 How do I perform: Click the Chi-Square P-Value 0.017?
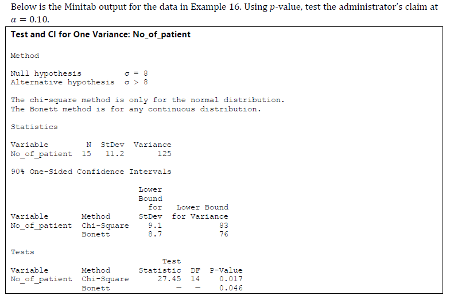coord(231,279)
